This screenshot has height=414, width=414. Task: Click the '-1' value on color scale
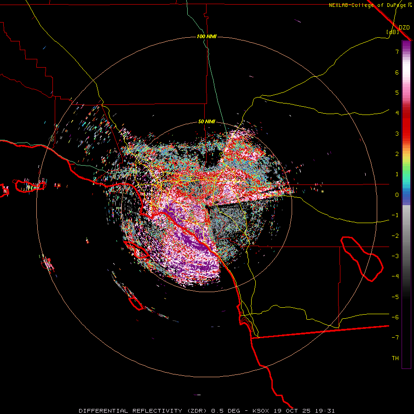tap(395, 215)
